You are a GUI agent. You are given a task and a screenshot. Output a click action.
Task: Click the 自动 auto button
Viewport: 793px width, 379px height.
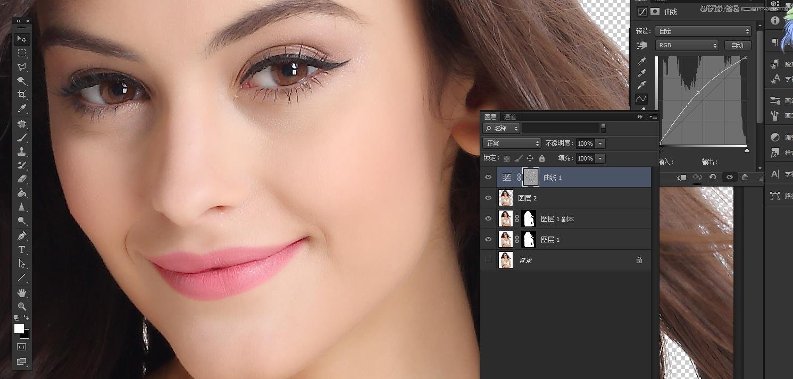pos(737,46)
